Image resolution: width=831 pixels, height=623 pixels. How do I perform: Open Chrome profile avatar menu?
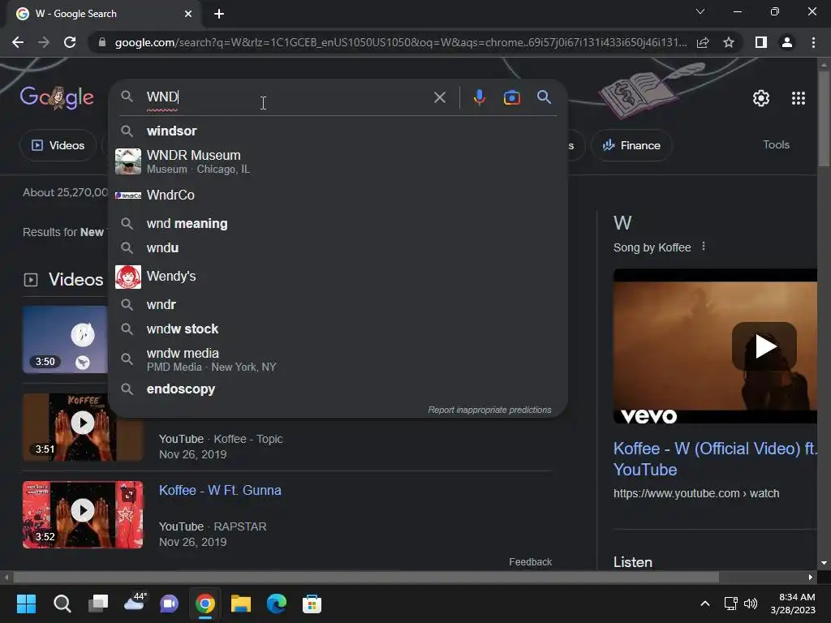(787, 42)
